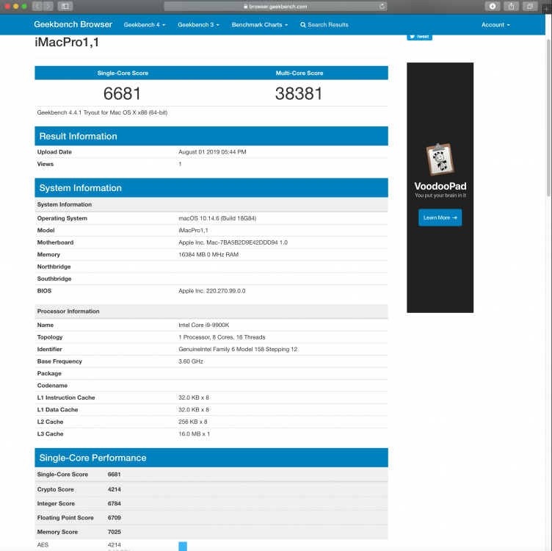Image resolution: width=552 pixels, height=551 pixels.
Task: Click the System Information blue header
Action: (211, 188)
